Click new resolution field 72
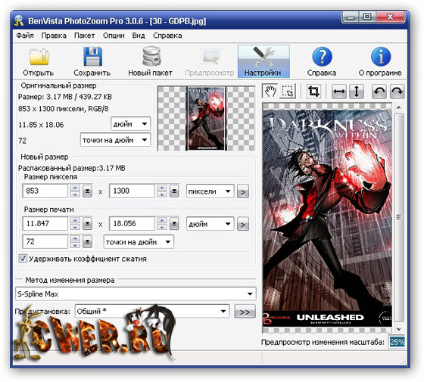 point(45,241)
